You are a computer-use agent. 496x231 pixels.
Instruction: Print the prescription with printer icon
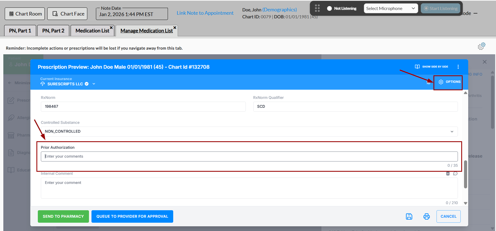426,216
